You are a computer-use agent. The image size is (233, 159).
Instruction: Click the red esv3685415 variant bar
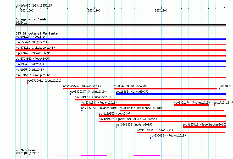172,111
